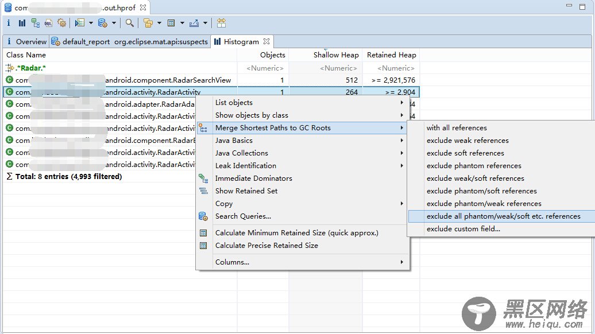
Task: Open the Java Collections submenu
Action: (x=303, y=153)
